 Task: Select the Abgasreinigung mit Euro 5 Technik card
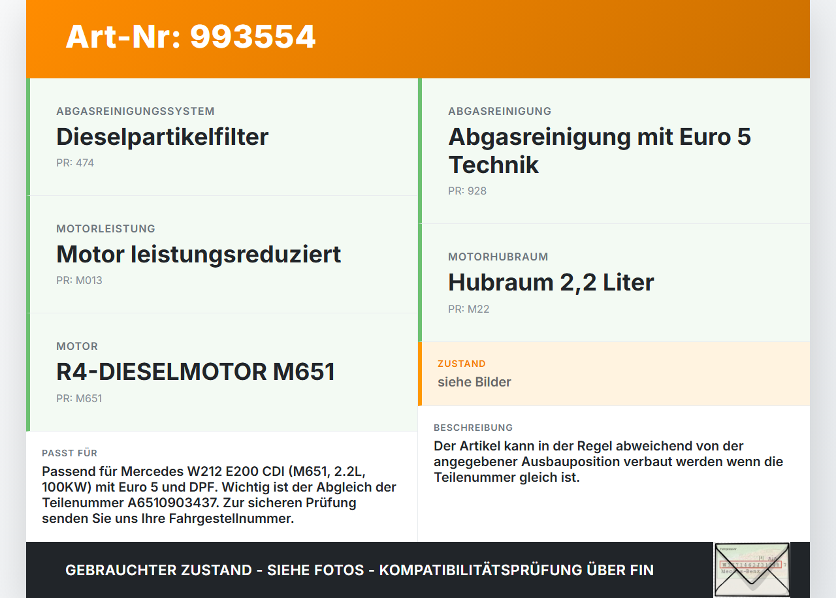pos(614,150)
